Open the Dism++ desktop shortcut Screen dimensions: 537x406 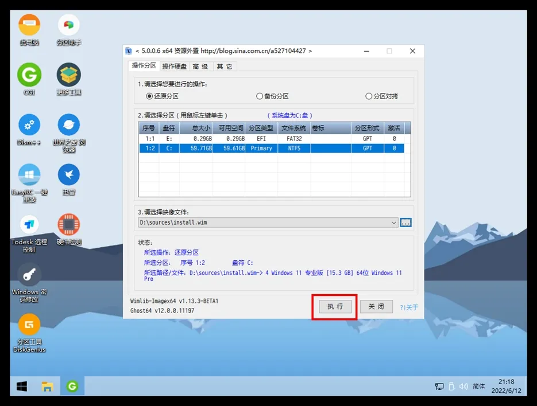(29, 125)
